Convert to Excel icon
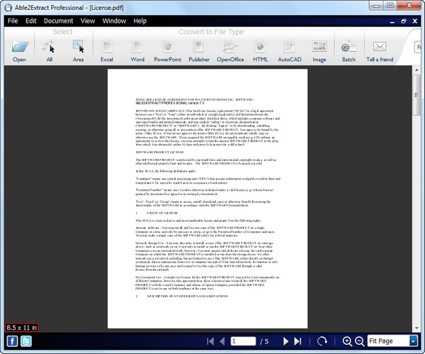The height and width of the screenshot is (354, 425). pos(107,48)
